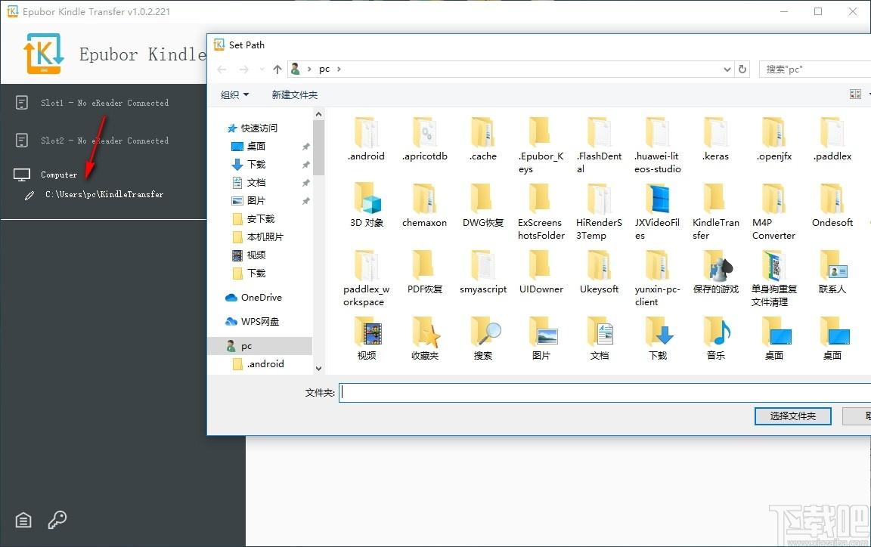This screenshot has height=547, width=871.
Task: Click the refresh button beside address bar
Action: (742, 70)
